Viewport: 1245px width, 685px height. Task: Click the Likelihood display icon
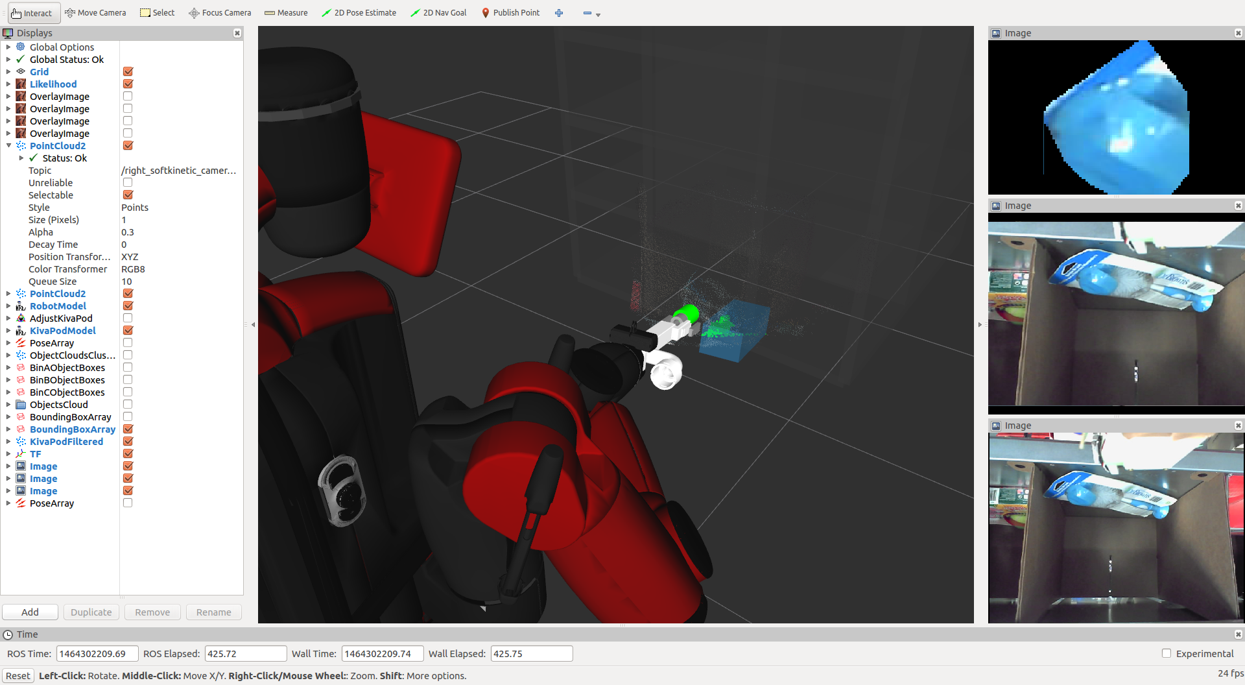[21, 84]
